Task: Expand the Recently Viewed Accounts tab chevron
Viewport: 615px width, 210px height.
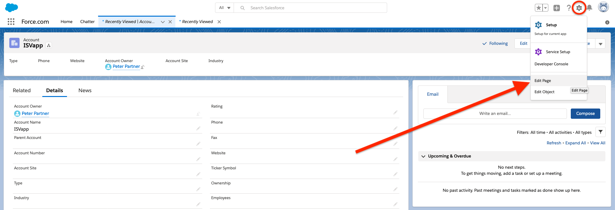Action: point(163,22)
